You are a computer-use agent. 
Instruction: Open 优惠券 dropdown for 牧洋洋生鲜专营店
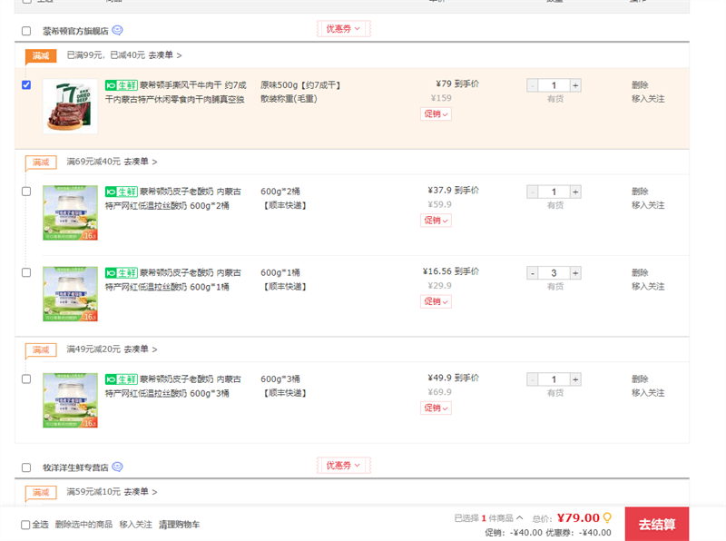point(343,466)
